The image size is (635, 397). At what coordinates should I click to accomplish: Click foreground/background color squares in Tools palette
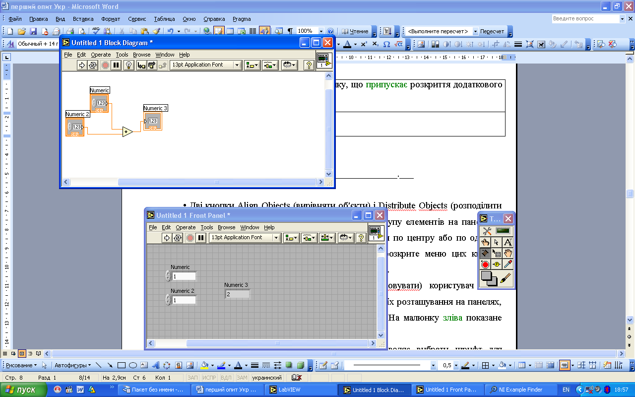[x=489, y=279]
